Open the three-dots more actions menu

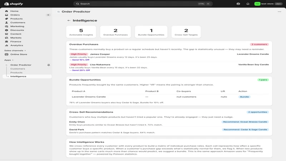click(x=280, y=12)
